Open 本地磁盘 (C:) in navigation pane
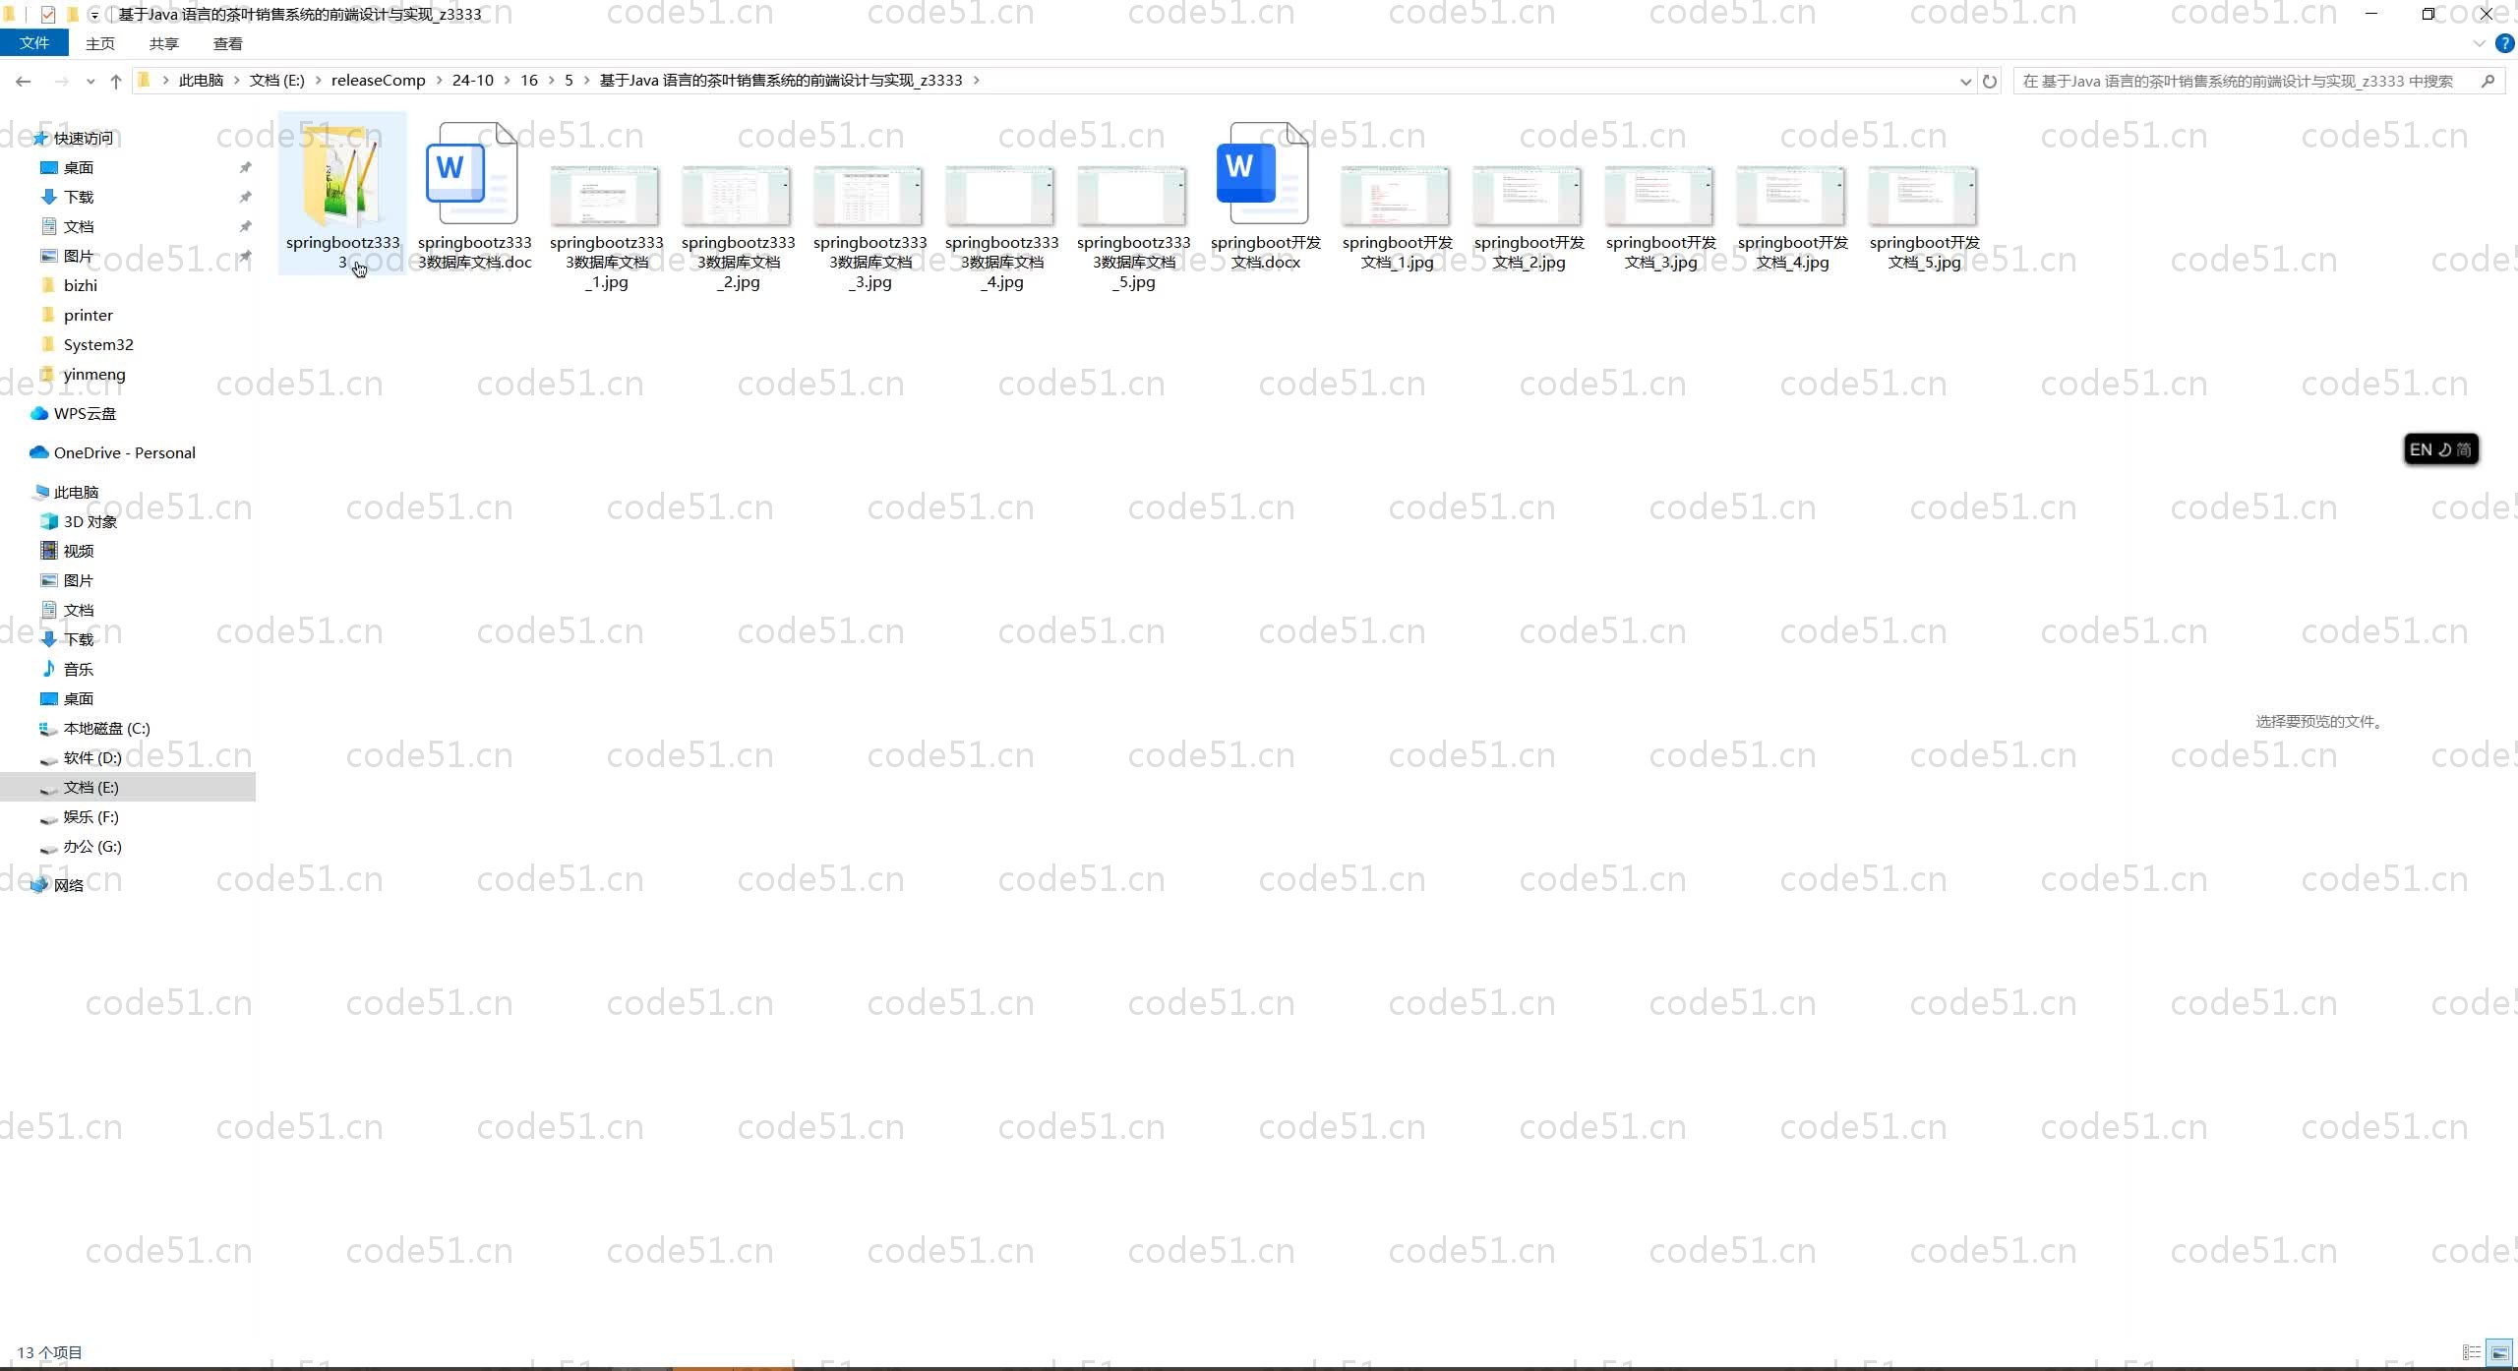 coord(106,728)
